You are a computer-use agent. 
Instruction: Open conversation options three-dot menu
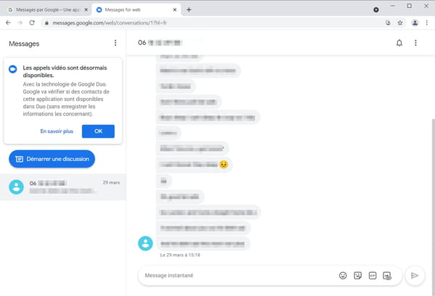pos(415,43)
